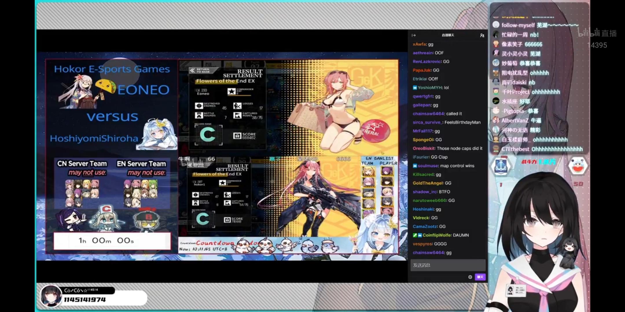Image resolution: width=625 pixels, height=312 pixels.
Task: Open chat settings gear icon
Action: 470,277
